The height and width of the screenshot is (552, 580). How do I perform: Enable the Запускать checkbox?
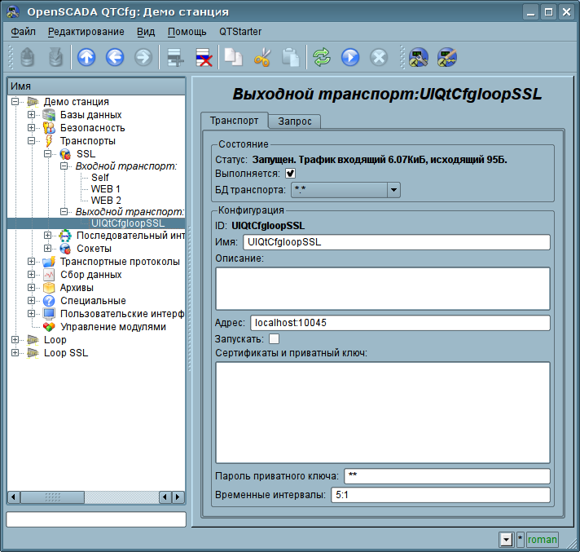point(274,338)
